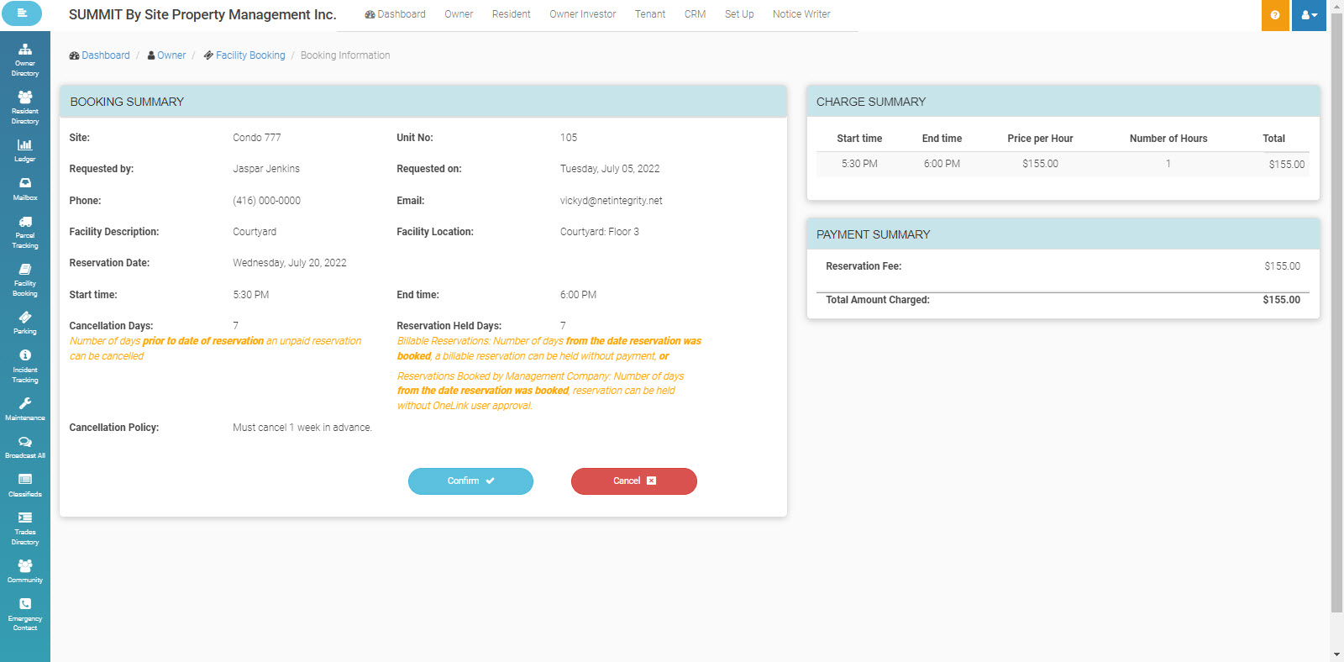Screen dimensions: 1344x662
Task: Open Resident Directory in sidebar
Action: point(25,108)
